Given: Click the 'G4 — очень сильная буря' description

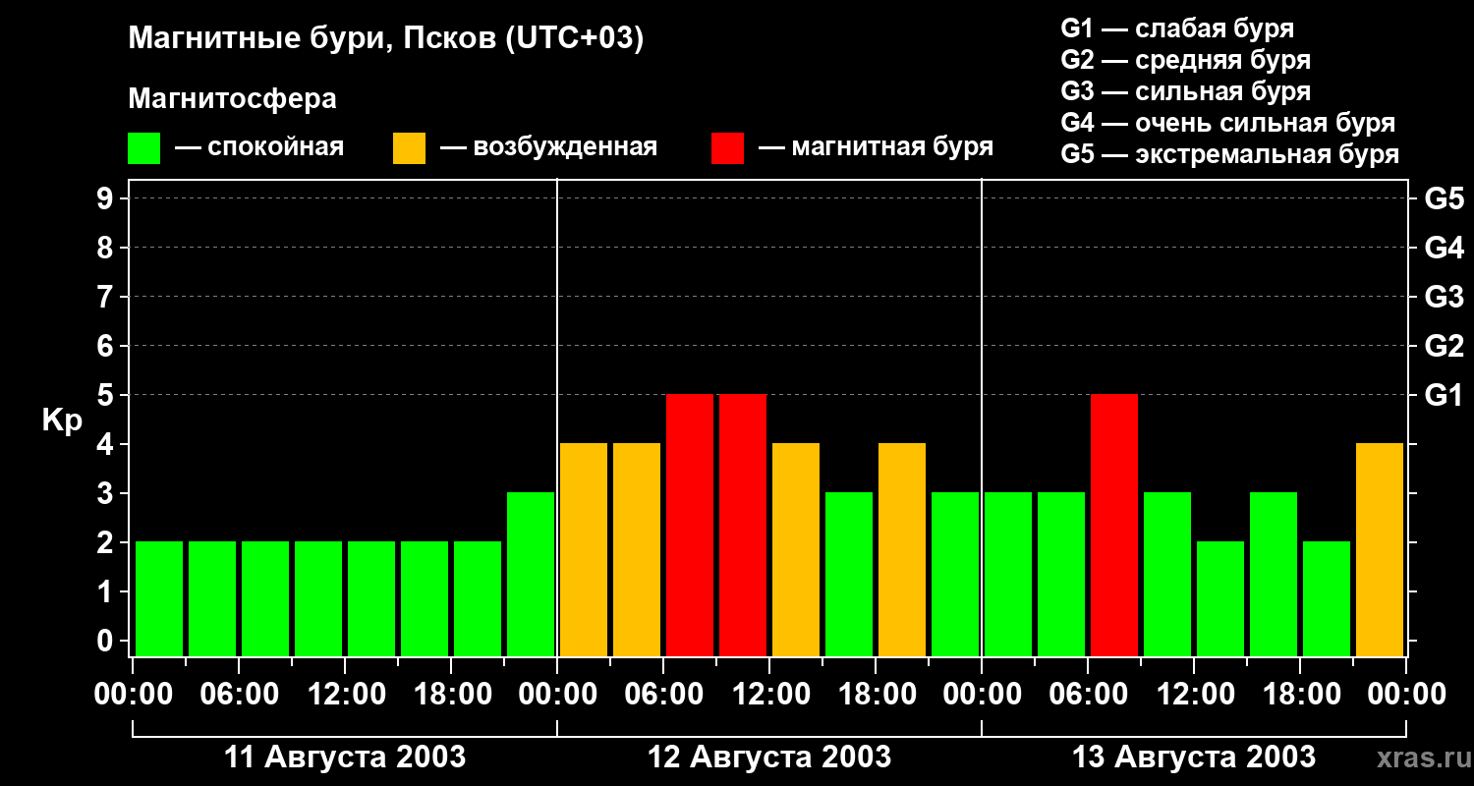Looking at the screenshot, I should (x=1228, y=123).
